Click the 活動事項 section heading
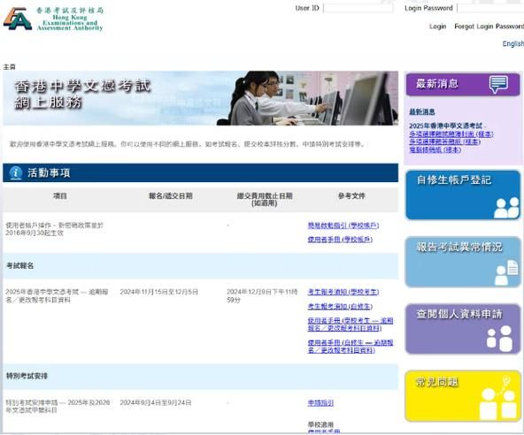The image size is (524, 435). click(49, 173)
